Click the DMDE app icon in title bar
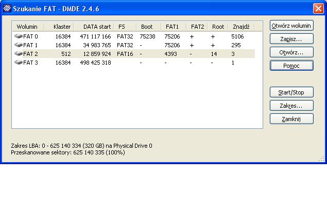This screenshot has width=327, height=197. [x=7, y=9]
